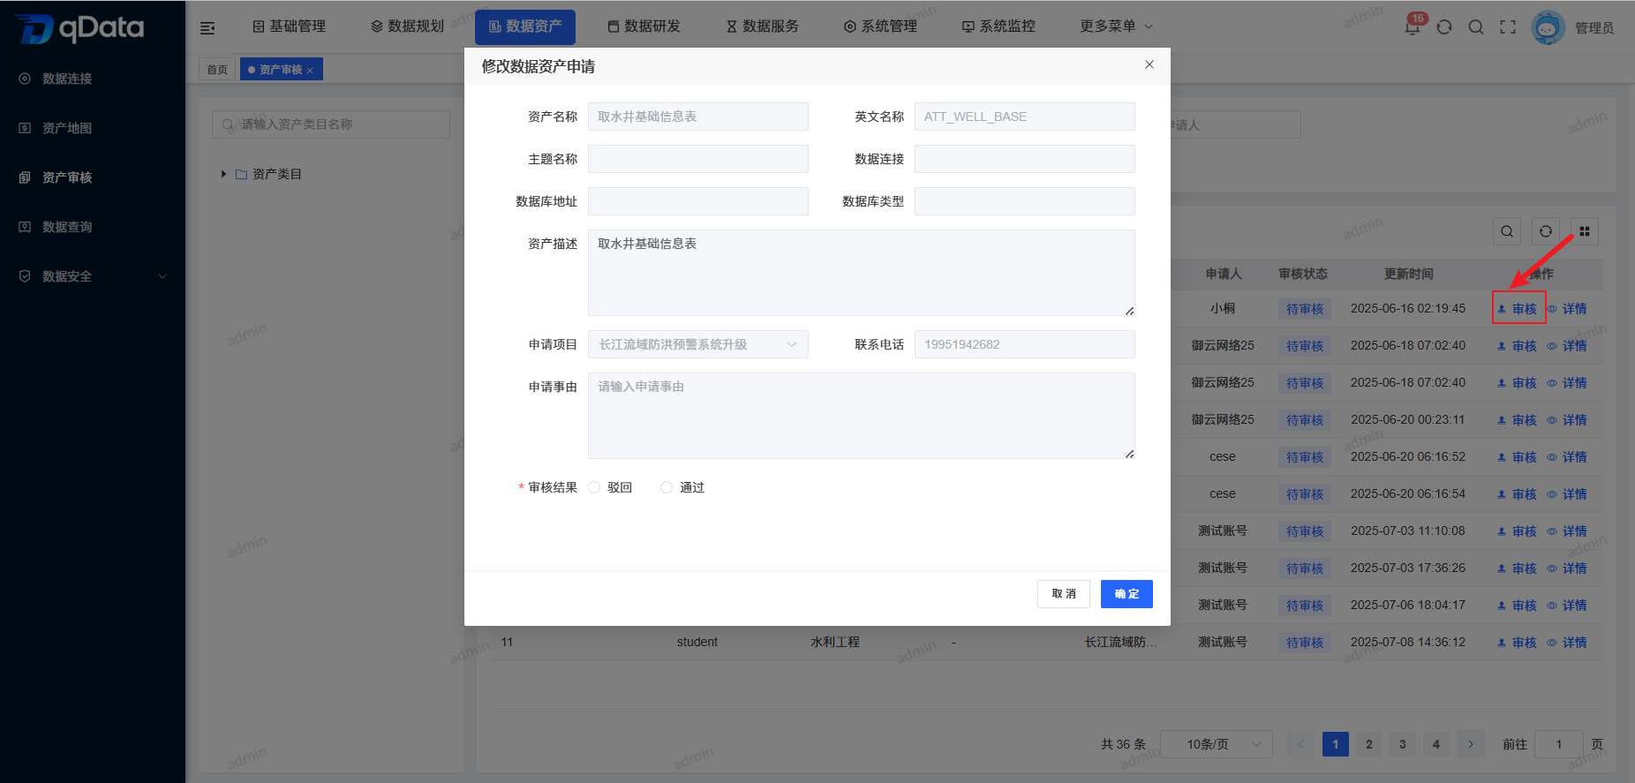
Task: Click the 待审核 status tag in 小桐 row
Action: 1305,309
